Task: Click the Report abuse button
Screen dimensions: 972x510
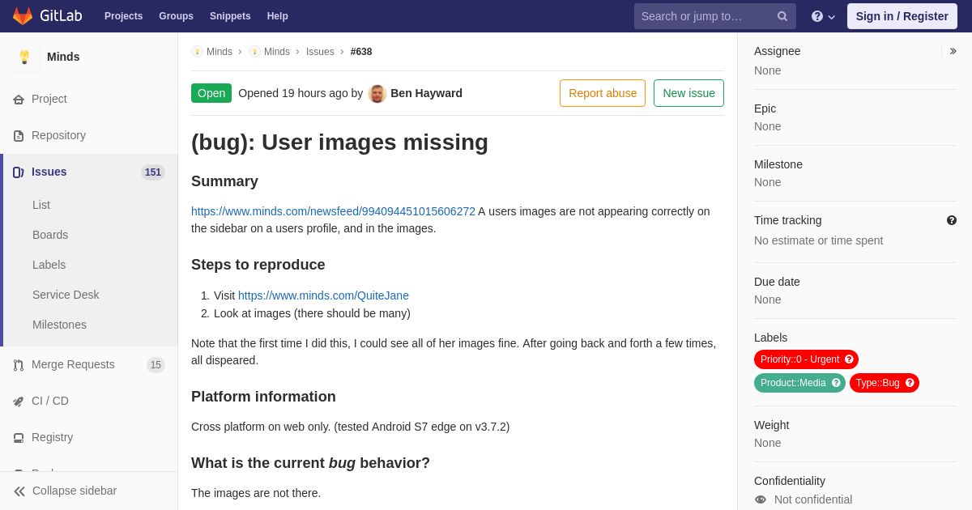Action: pos(603,93)
